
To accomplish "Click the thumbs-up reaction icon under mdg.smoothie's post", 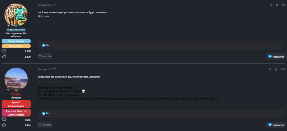I will click(x=44, y=45).
